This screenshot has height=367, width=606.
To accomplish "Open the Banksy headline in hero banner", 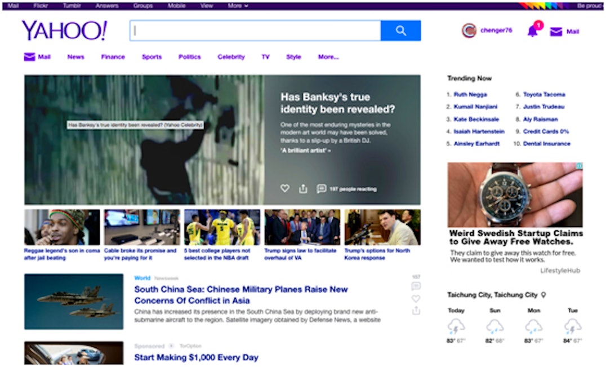I will [x=338, y=103].
